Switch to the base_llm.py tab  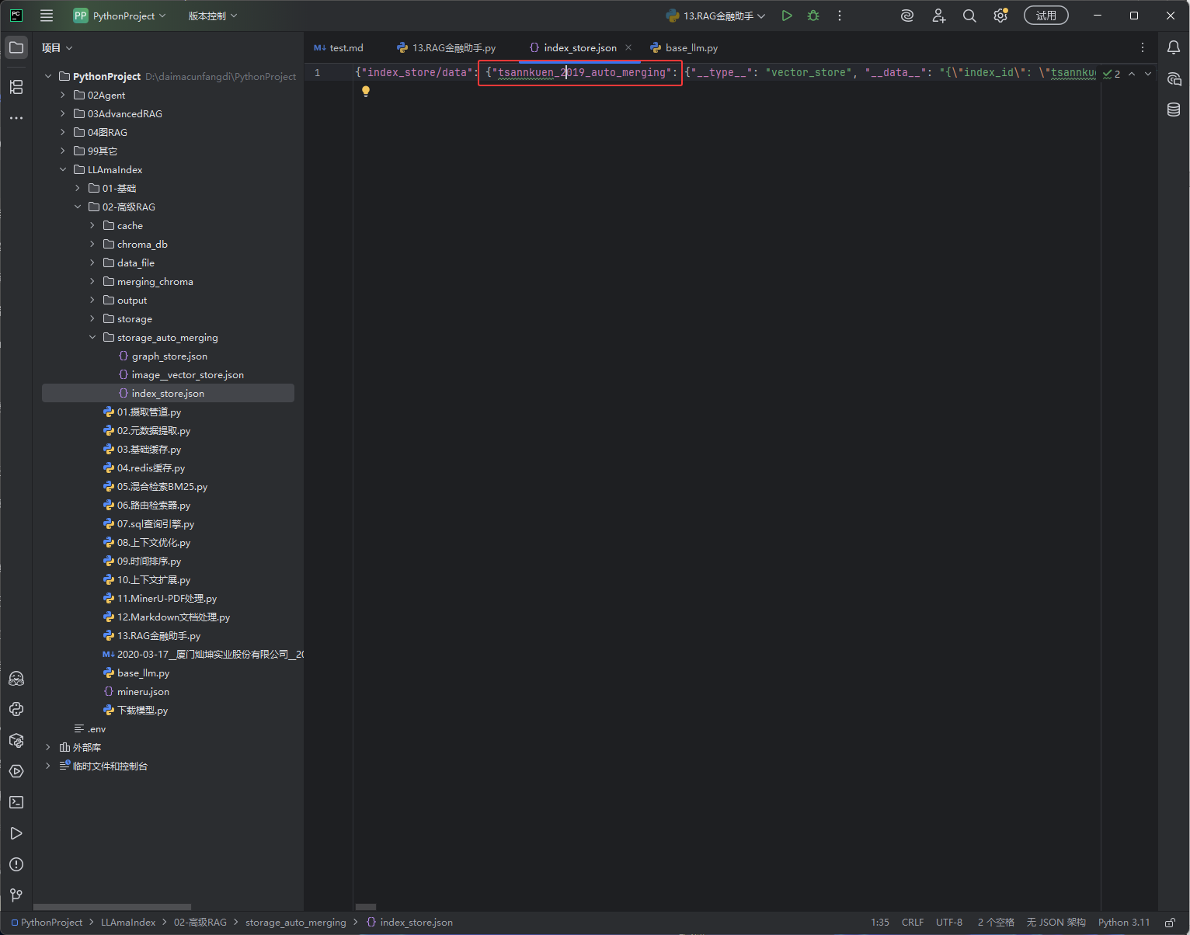click(684, 48)
